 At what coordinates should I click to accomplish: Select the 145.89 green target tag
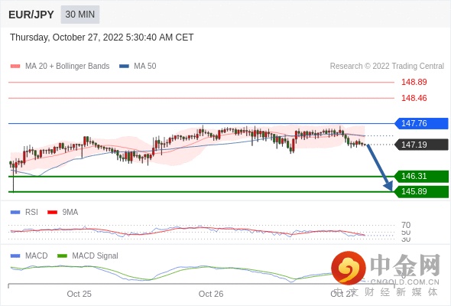tap(421, 191)
